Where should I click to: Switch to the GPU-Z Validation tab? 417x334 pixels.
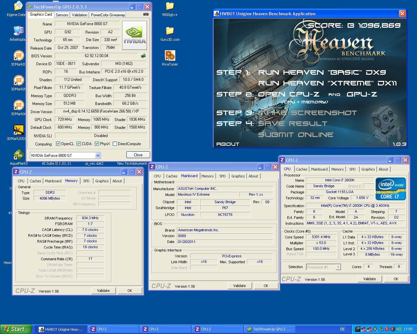[79, 15]
